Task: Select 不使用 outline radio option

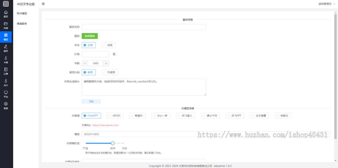Action: pos(110,72)
